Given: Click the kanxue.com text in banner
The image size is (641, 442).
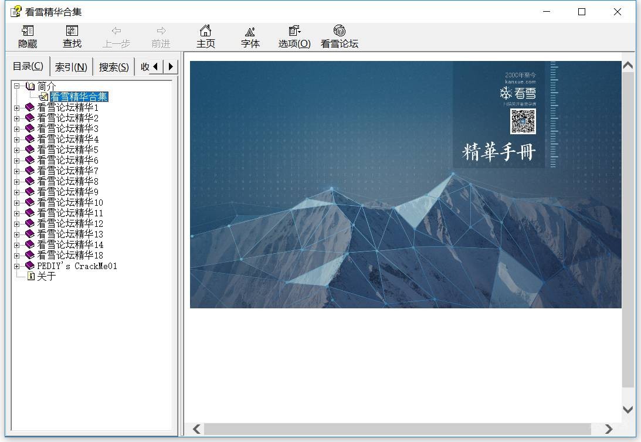Looking at the screenshot, I should [520, 81].
